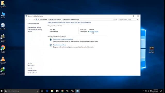165x93 pixels.
Task: Refresh the Control Panel address bar
Action: click(116, 19)
